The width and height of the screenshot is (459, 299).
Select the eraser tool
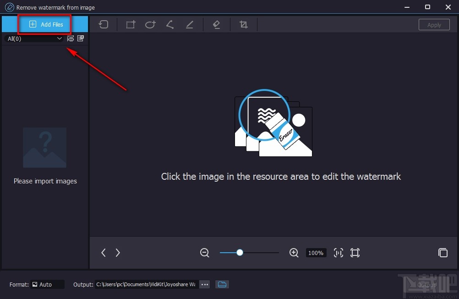click(216, 24)
